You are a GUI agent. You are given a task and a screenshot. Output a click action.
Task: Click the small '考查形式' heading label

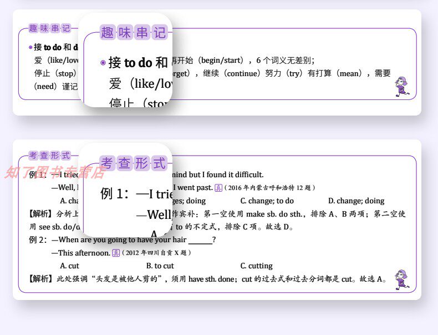click(49, 156)
